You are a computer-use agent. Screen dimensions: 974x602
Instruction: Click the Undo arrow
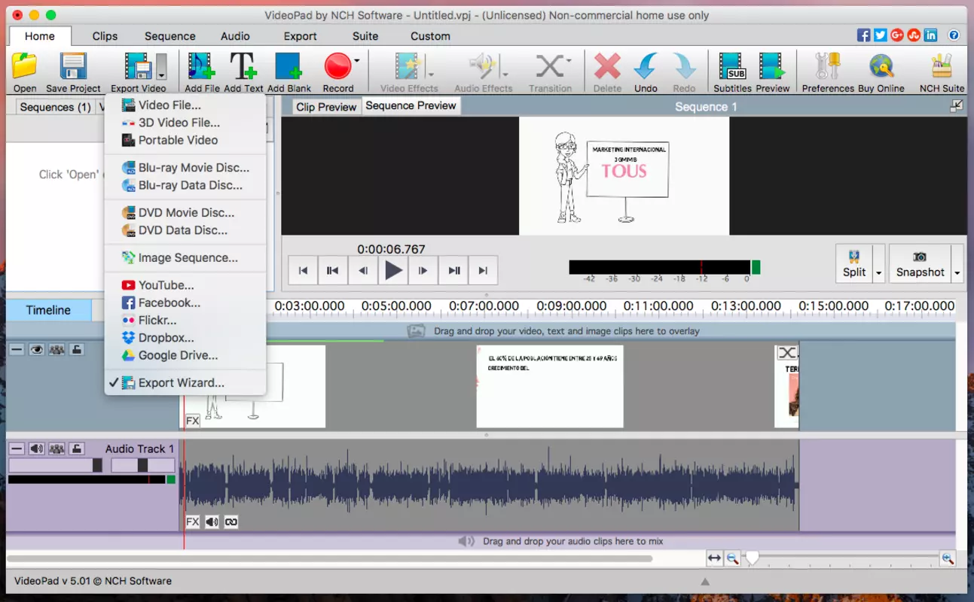(646, 67)
